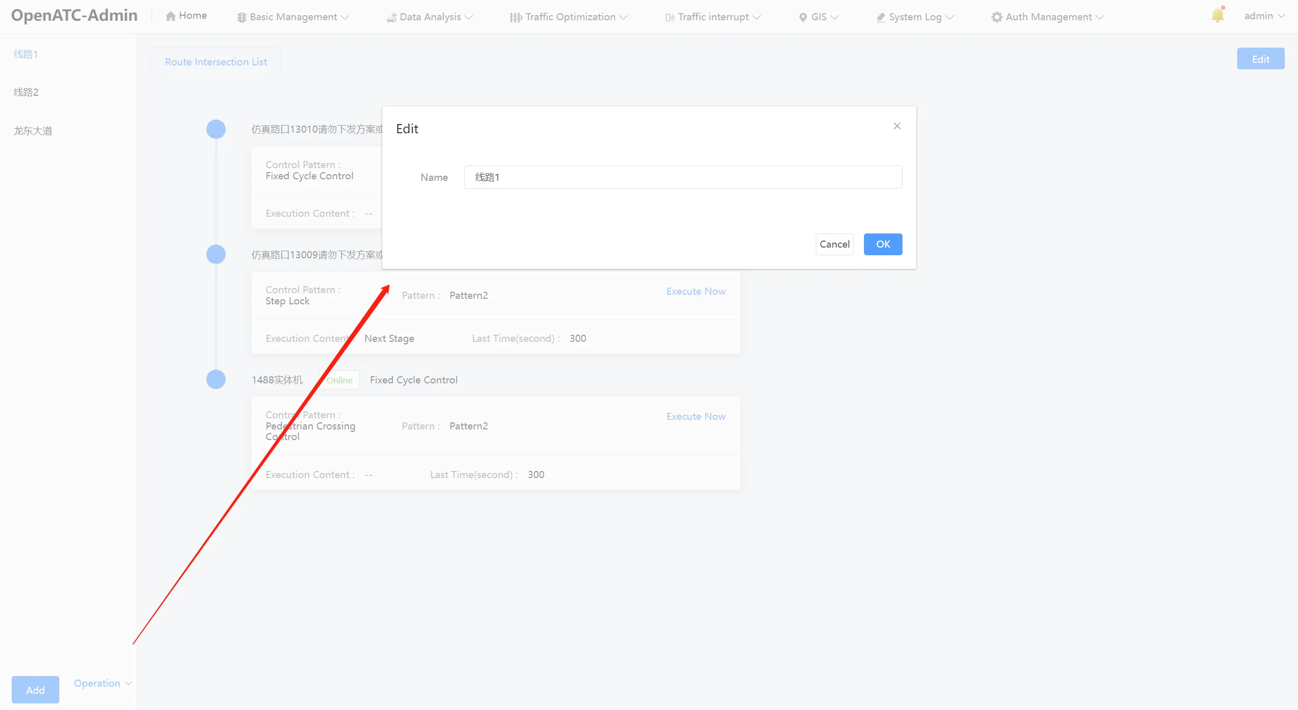This screenshot has width=1298, height=710.
Task: Expand the Traffic interrupt menu arrow
Action: pyautogui.click(x=756, y=17)
